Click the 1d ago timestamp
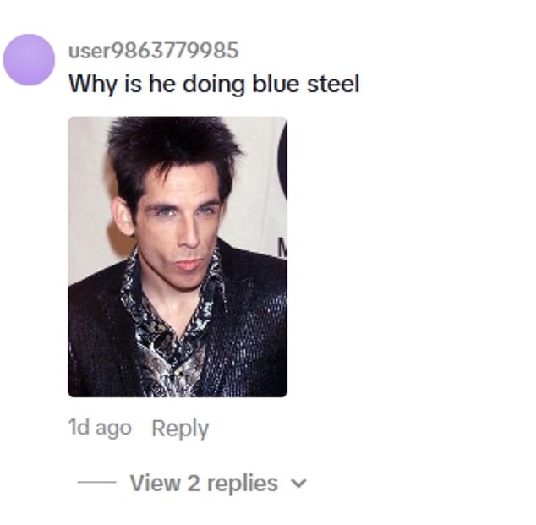This screenshot has height=525, width=536. [x=100, y=428]
